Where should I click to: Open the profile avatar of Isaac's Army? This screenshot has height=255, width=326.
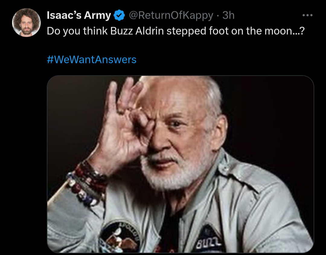point(26,23)
